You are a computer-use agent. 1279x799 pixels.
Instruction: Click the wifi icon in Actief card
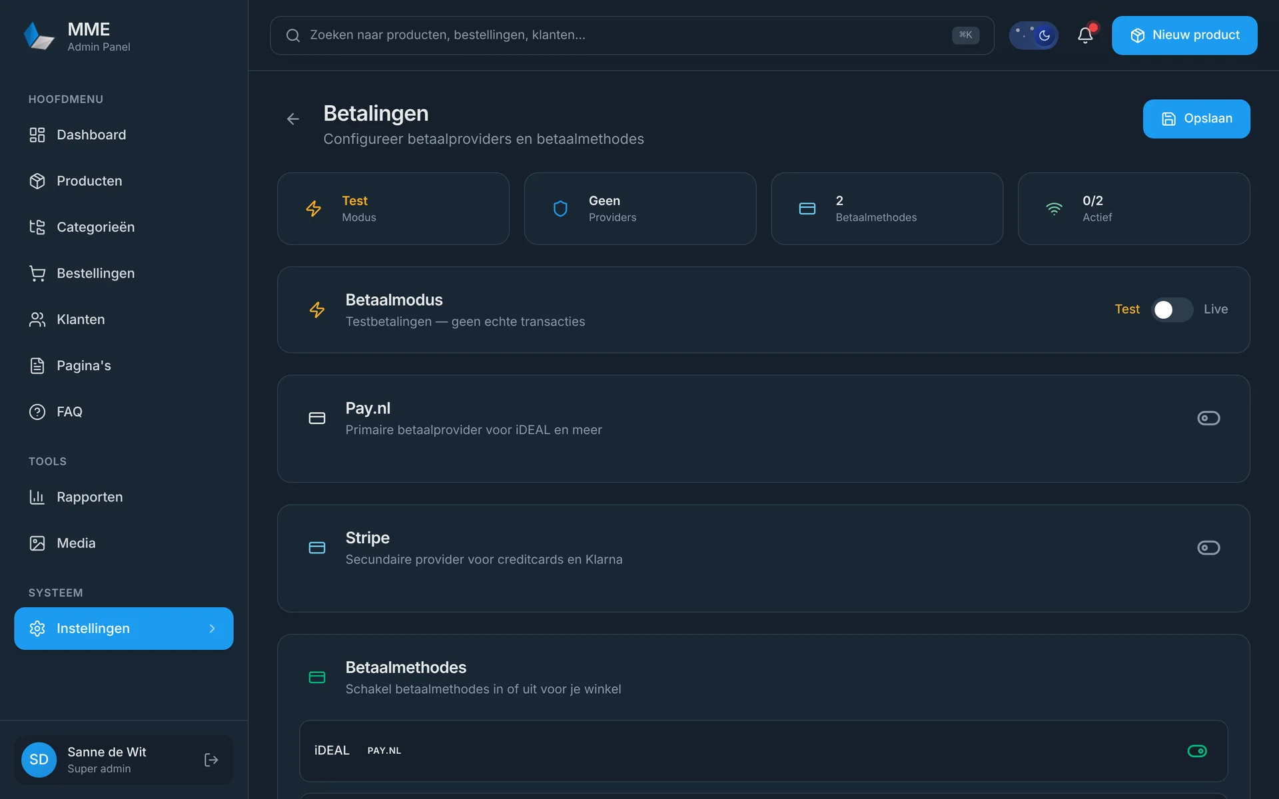[1055, 208]
